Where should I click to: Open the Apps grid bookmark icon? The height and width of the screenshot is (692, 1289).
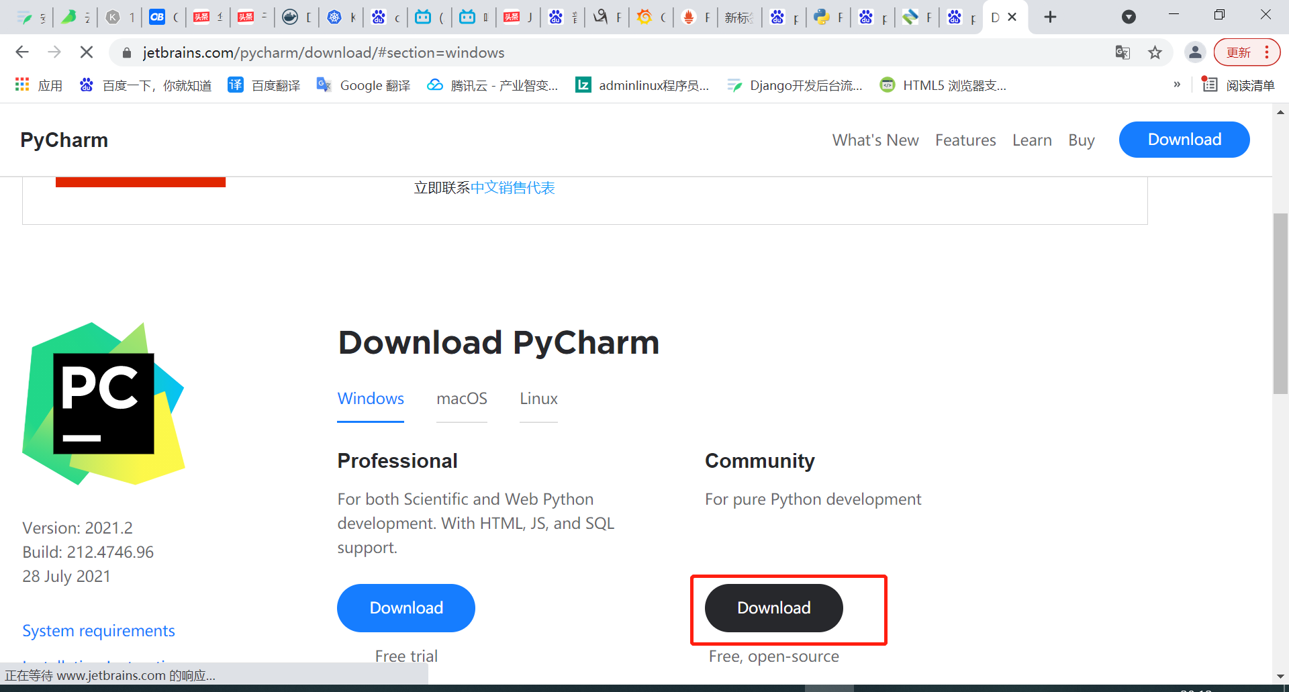click(22, 85)
